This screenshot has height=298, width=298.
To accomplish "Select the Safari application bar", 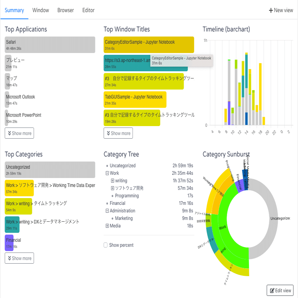I will 50,45.
